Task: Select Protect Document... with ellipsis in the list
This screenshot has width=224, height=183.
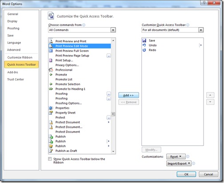Action: [x=80, y=127]
